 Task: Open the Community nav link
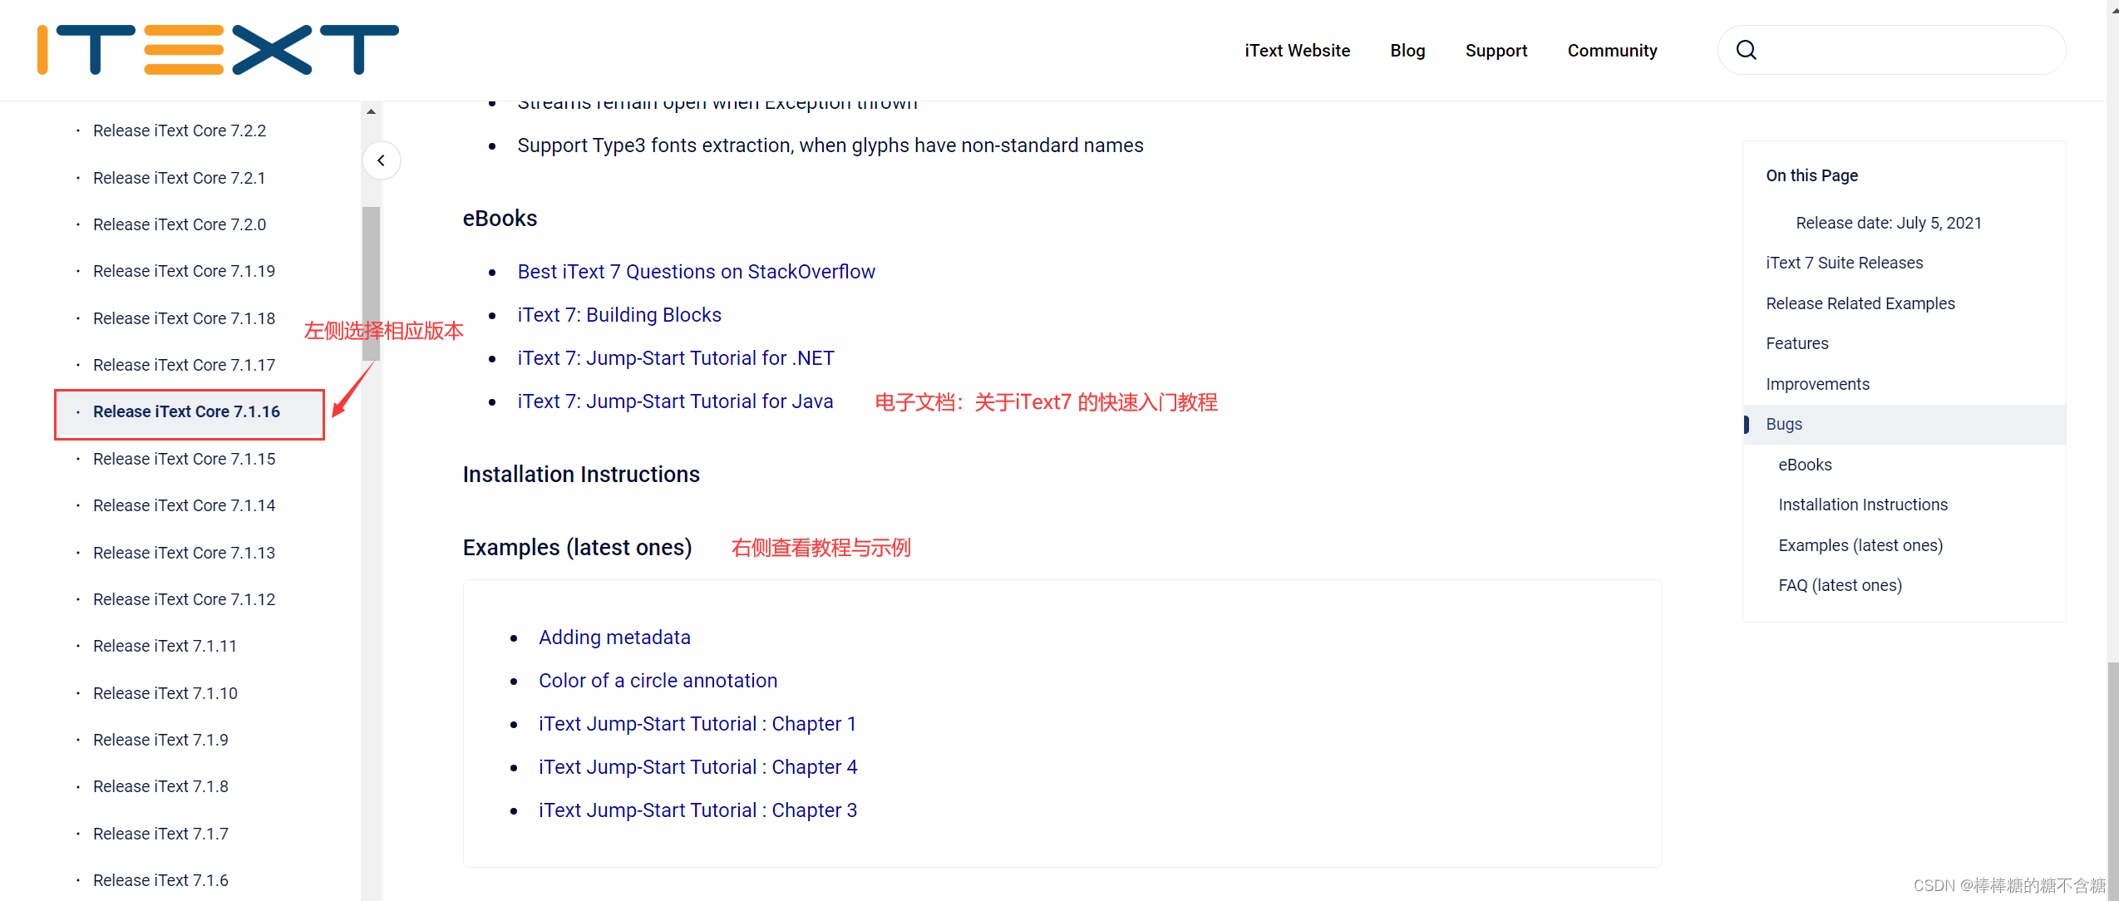[1612, 51]
